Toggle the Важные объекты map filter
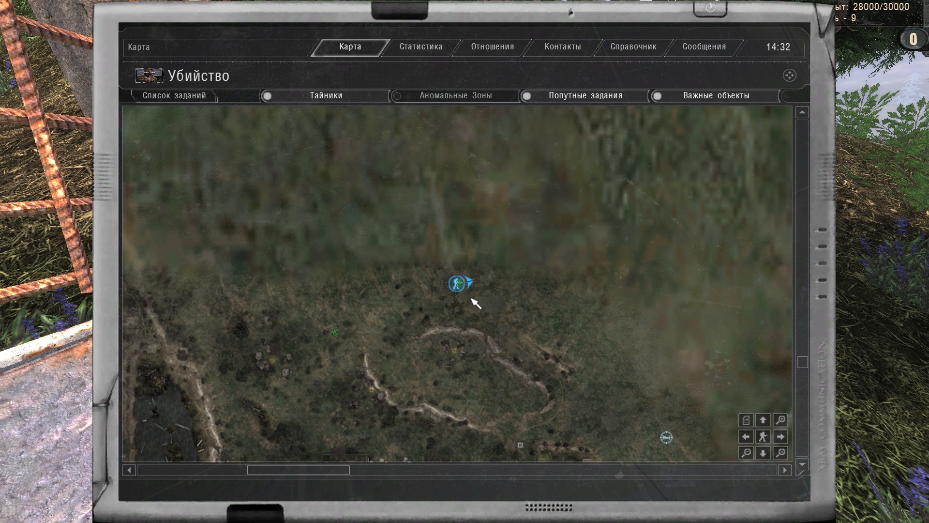929x523 pixels. (x=715, y=96)
